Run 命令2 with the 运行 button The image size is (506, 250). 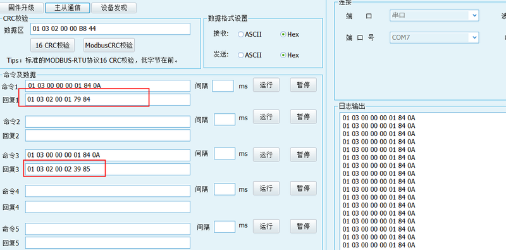pyautogui.click(x=266, y=116)
